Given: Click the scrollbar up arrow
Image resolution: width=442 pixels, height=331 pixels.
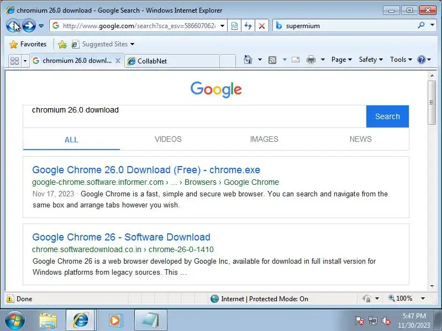Looking at the screenshot, I should [432, 76].
